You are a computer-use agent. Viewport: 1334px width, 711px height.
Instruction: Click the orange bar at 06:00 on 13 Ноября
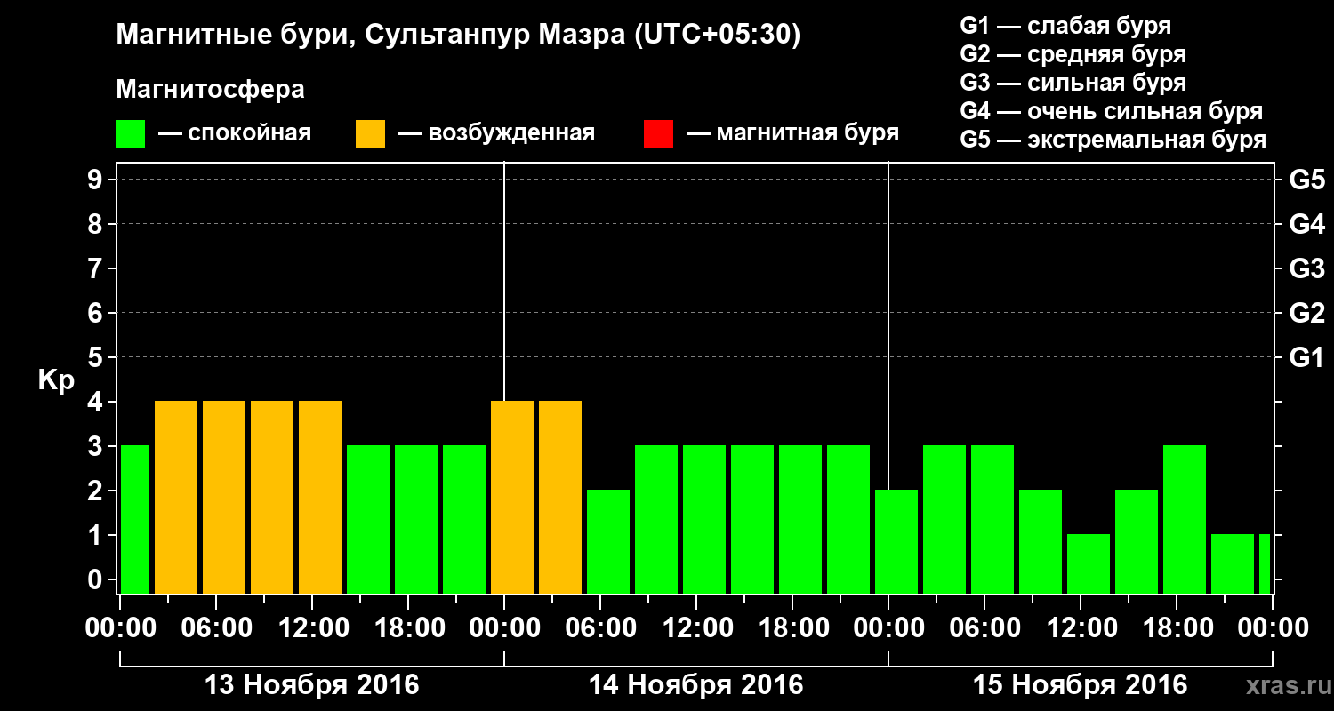tap(224, 497)
